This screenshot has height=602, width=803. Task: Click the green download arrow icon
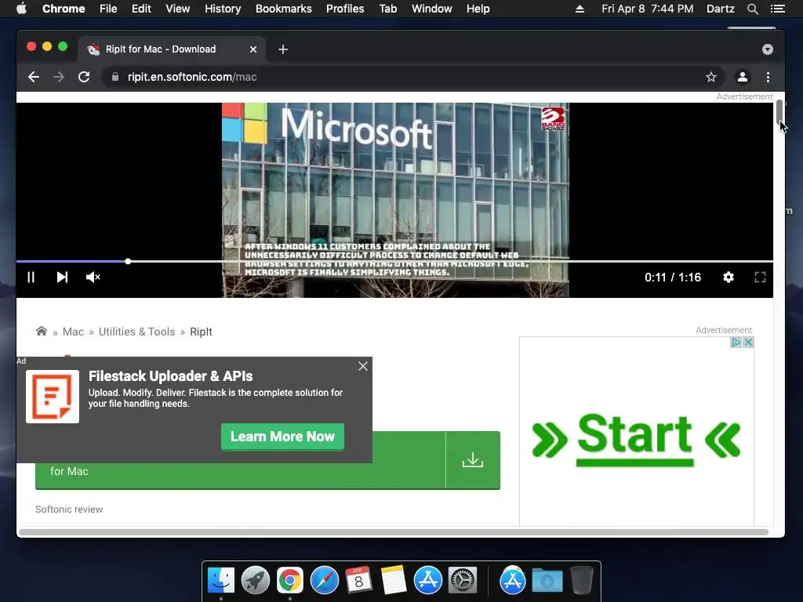(x=473, y=459)
